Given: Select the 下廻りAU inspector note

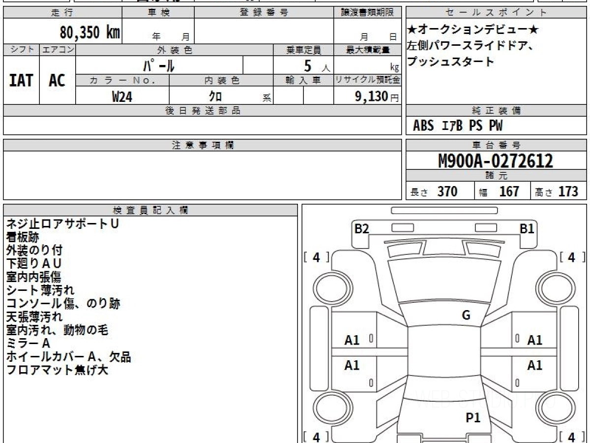Looking at the screenshot, I should click(x=34, y=264).
